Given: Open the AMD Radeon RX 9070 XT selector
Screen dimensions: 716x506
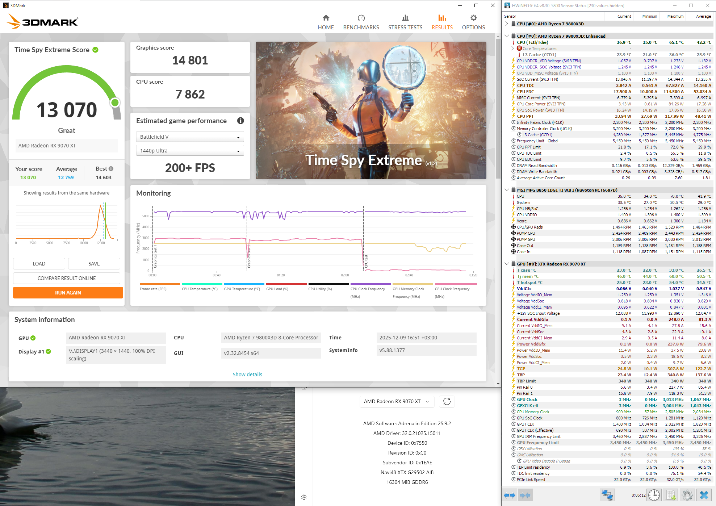Looking at the screenshot, I should (397, 401).
